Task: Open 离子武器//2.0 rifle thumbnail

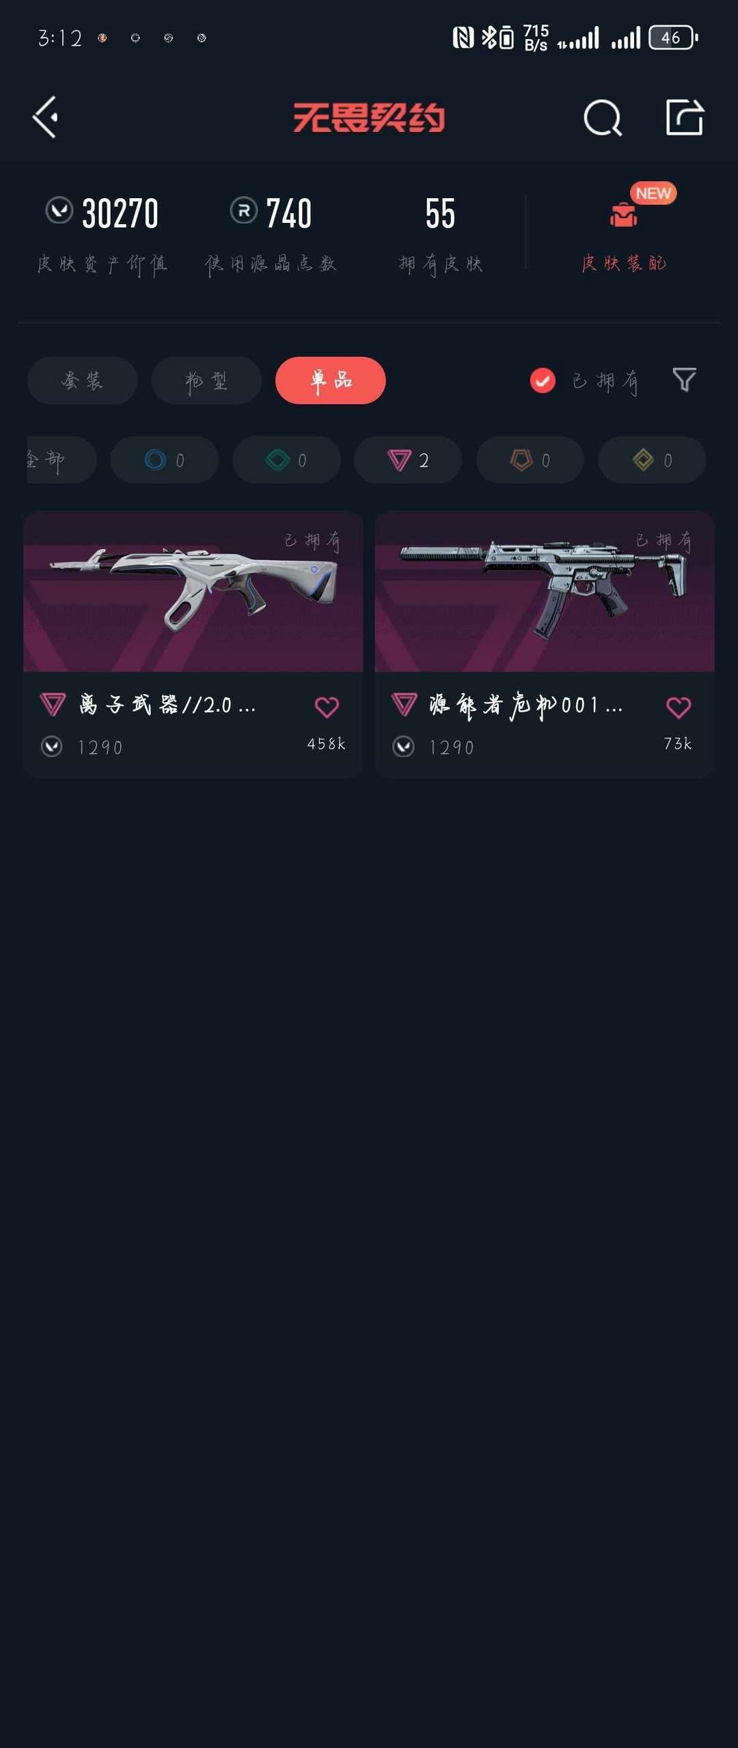Action: pyautogui.click(x=193, y=591)
